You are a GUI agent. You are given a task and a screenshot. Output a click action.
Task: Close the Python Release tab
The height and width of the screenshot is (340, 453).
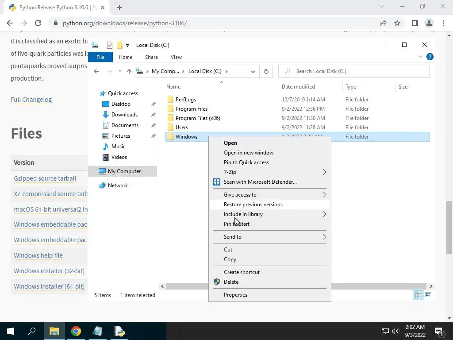(x=103, y=8)
